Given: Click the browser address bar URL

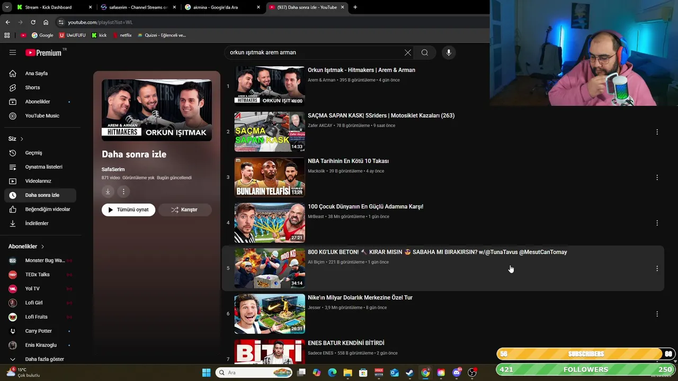Looking at the screenshot, I should pos(100,22).
